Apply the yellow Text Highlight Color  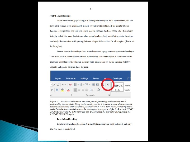click(x=63, y=90)
